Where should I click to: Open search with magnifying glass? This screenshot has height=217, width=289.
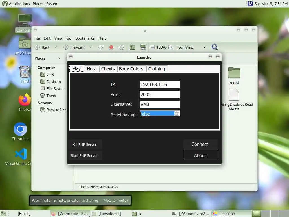pos(214,47)
